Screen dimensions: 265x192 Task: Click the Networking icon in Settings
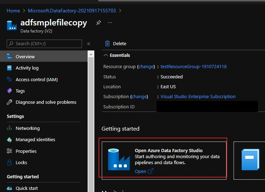pyautogui.click(x=10, y=128)
